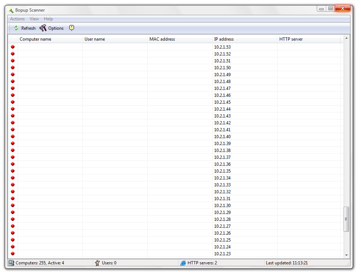Sort by Computer name column
361x272 pixels.
coord(50,39)
